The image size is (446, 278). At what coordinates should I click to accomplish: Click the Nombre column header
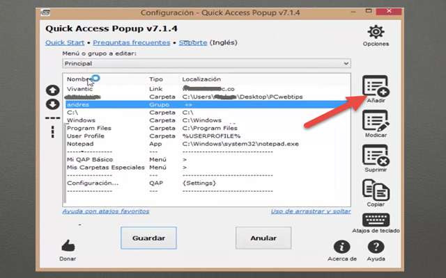point(79,79)
